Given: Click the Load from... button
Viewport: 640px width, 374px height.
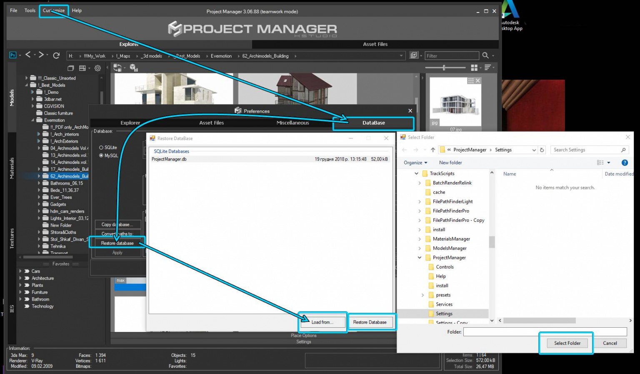Looking at the screenshot, I should tap(322, 322).
